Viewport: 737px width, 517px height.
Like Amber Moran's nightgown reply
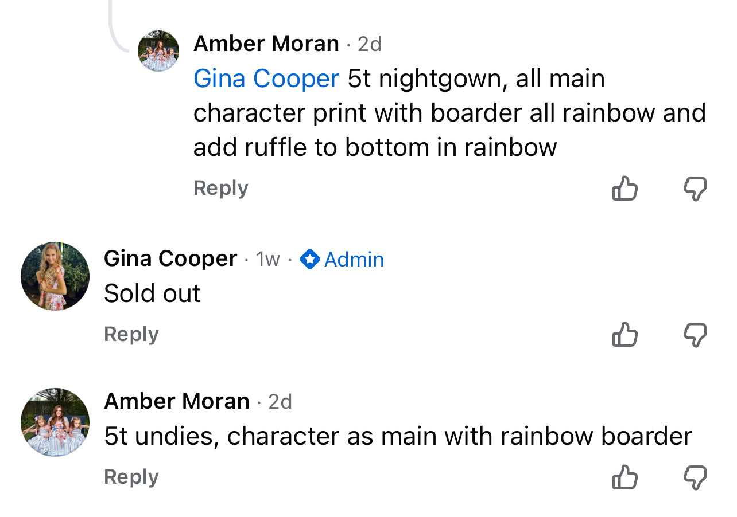(625, 188)
